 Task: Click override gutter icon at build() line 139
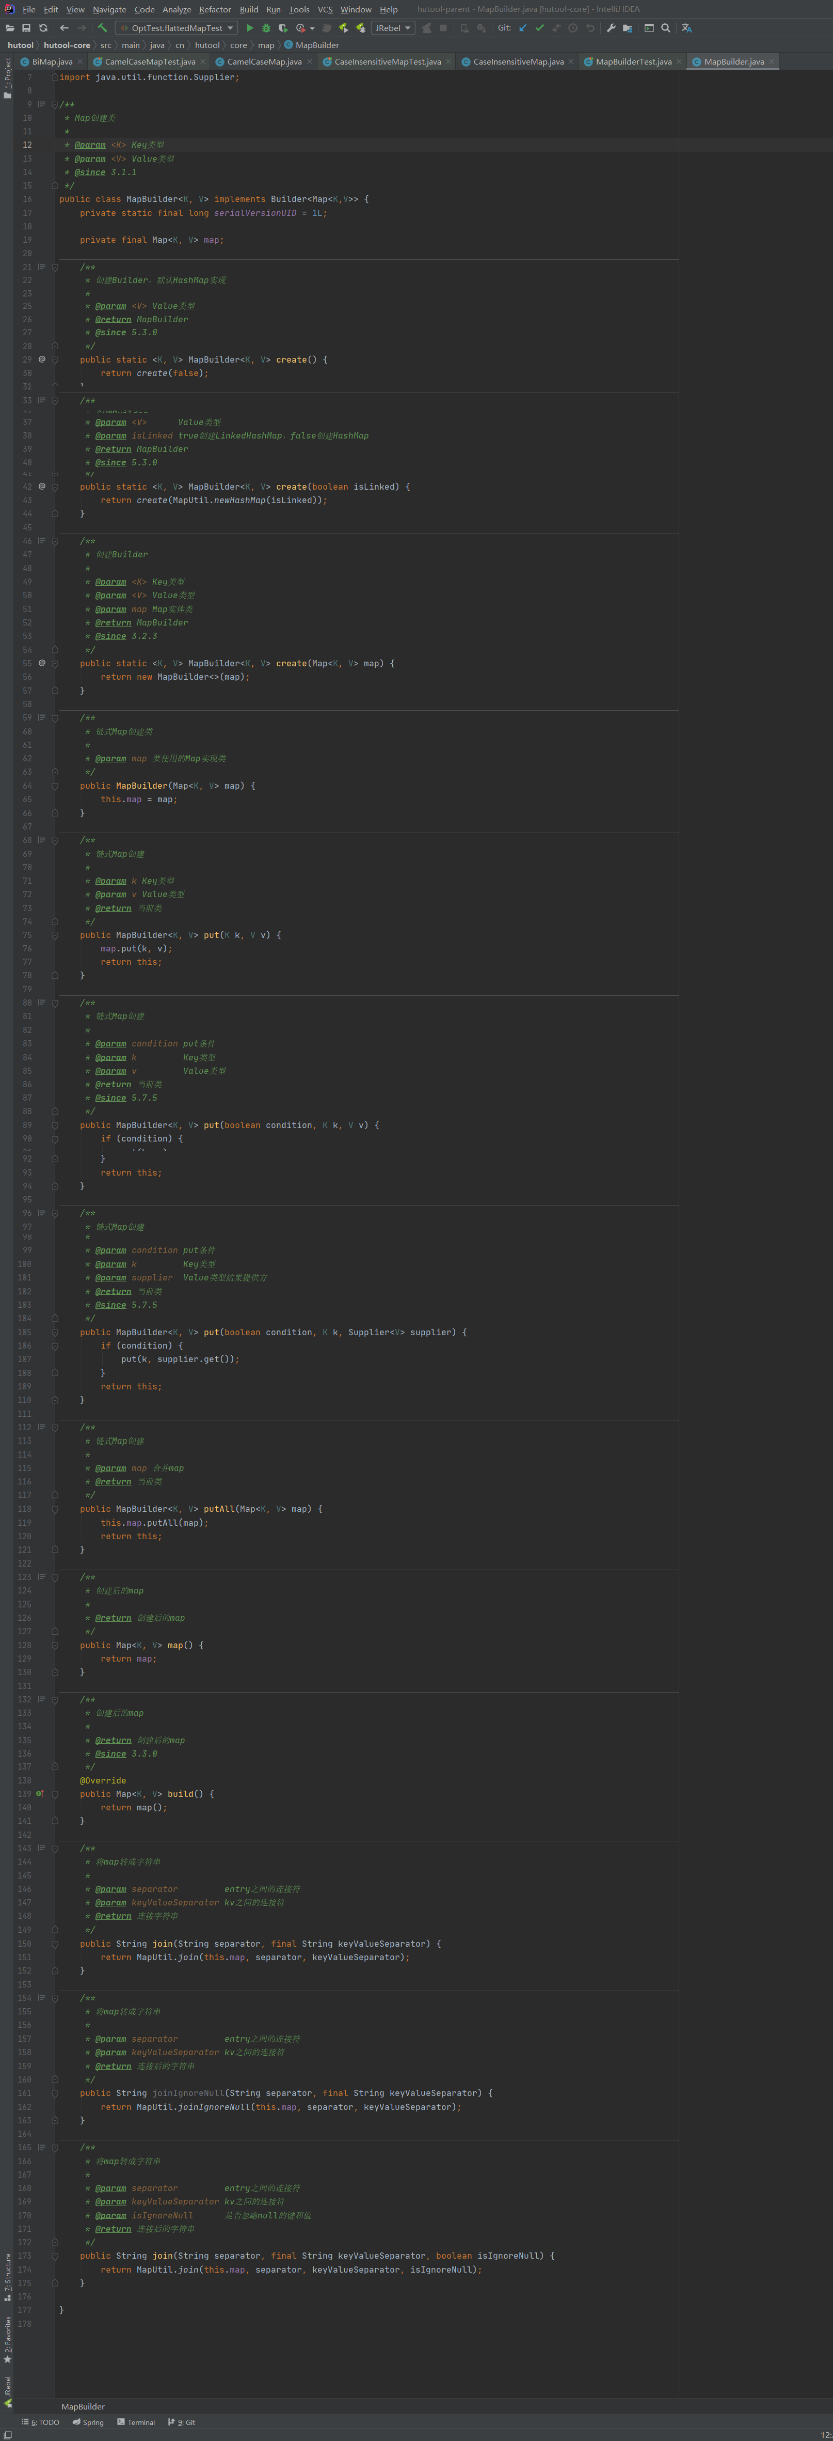40,1794
